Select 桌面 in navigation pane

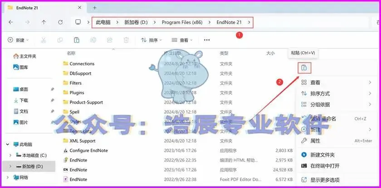point(21,89)
